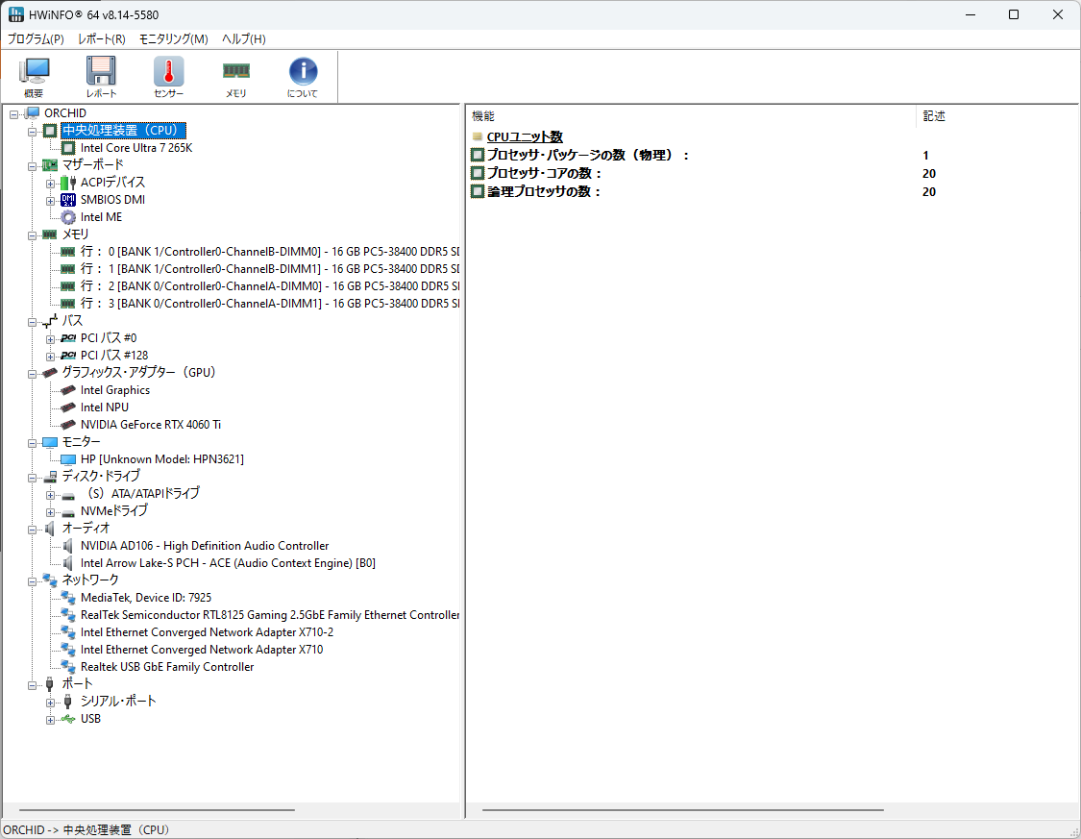
Task: Expand the USB node
Action: 50,720
